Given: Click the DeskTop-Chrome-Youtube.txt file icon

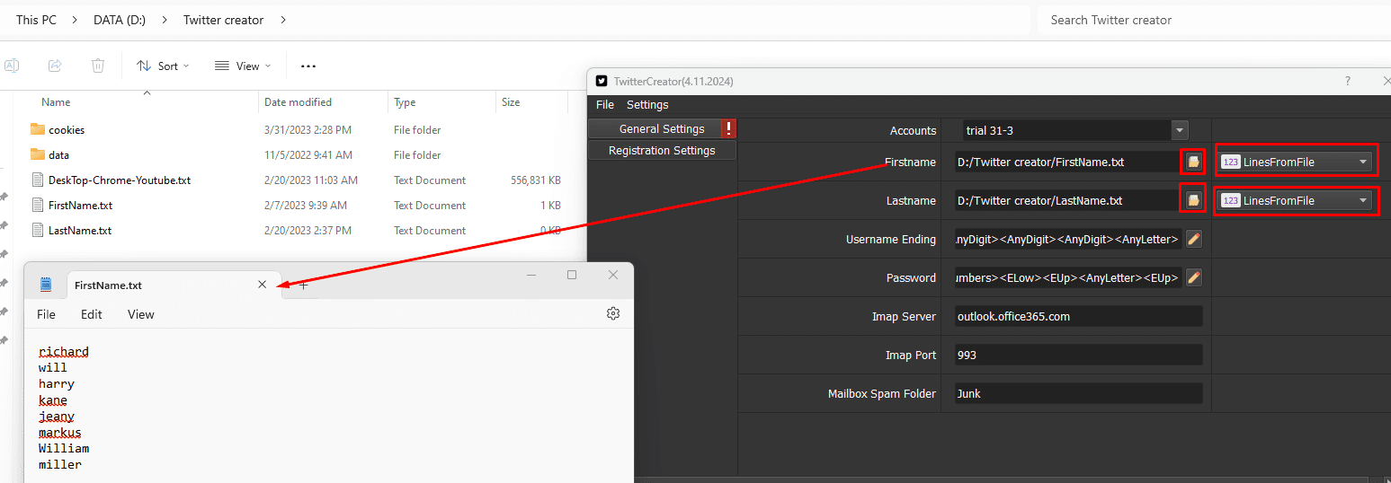Looking at the screenshot, I should click(x=37, y=180).
